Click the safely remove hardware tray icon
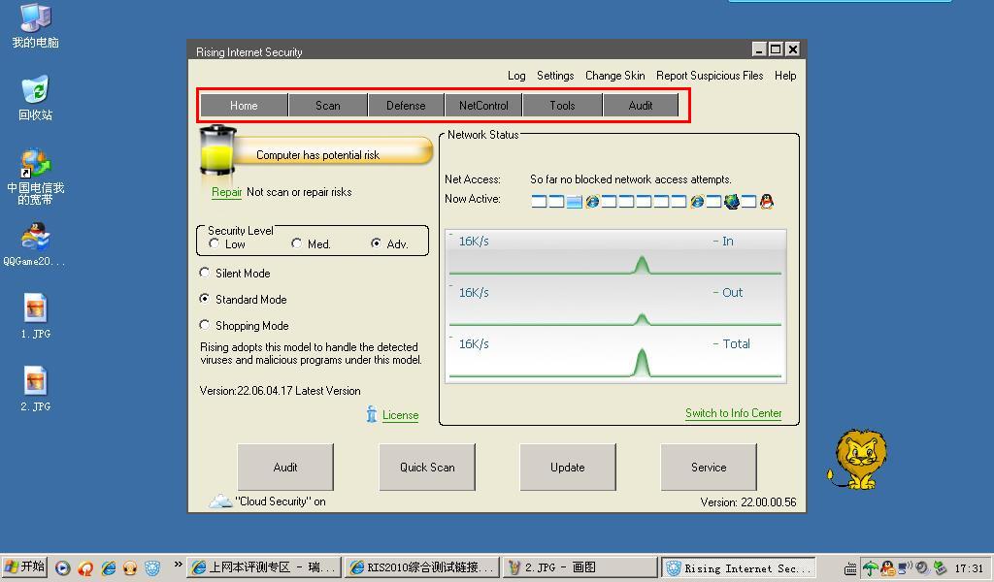The image size is (994, 582). coord(940,568)
